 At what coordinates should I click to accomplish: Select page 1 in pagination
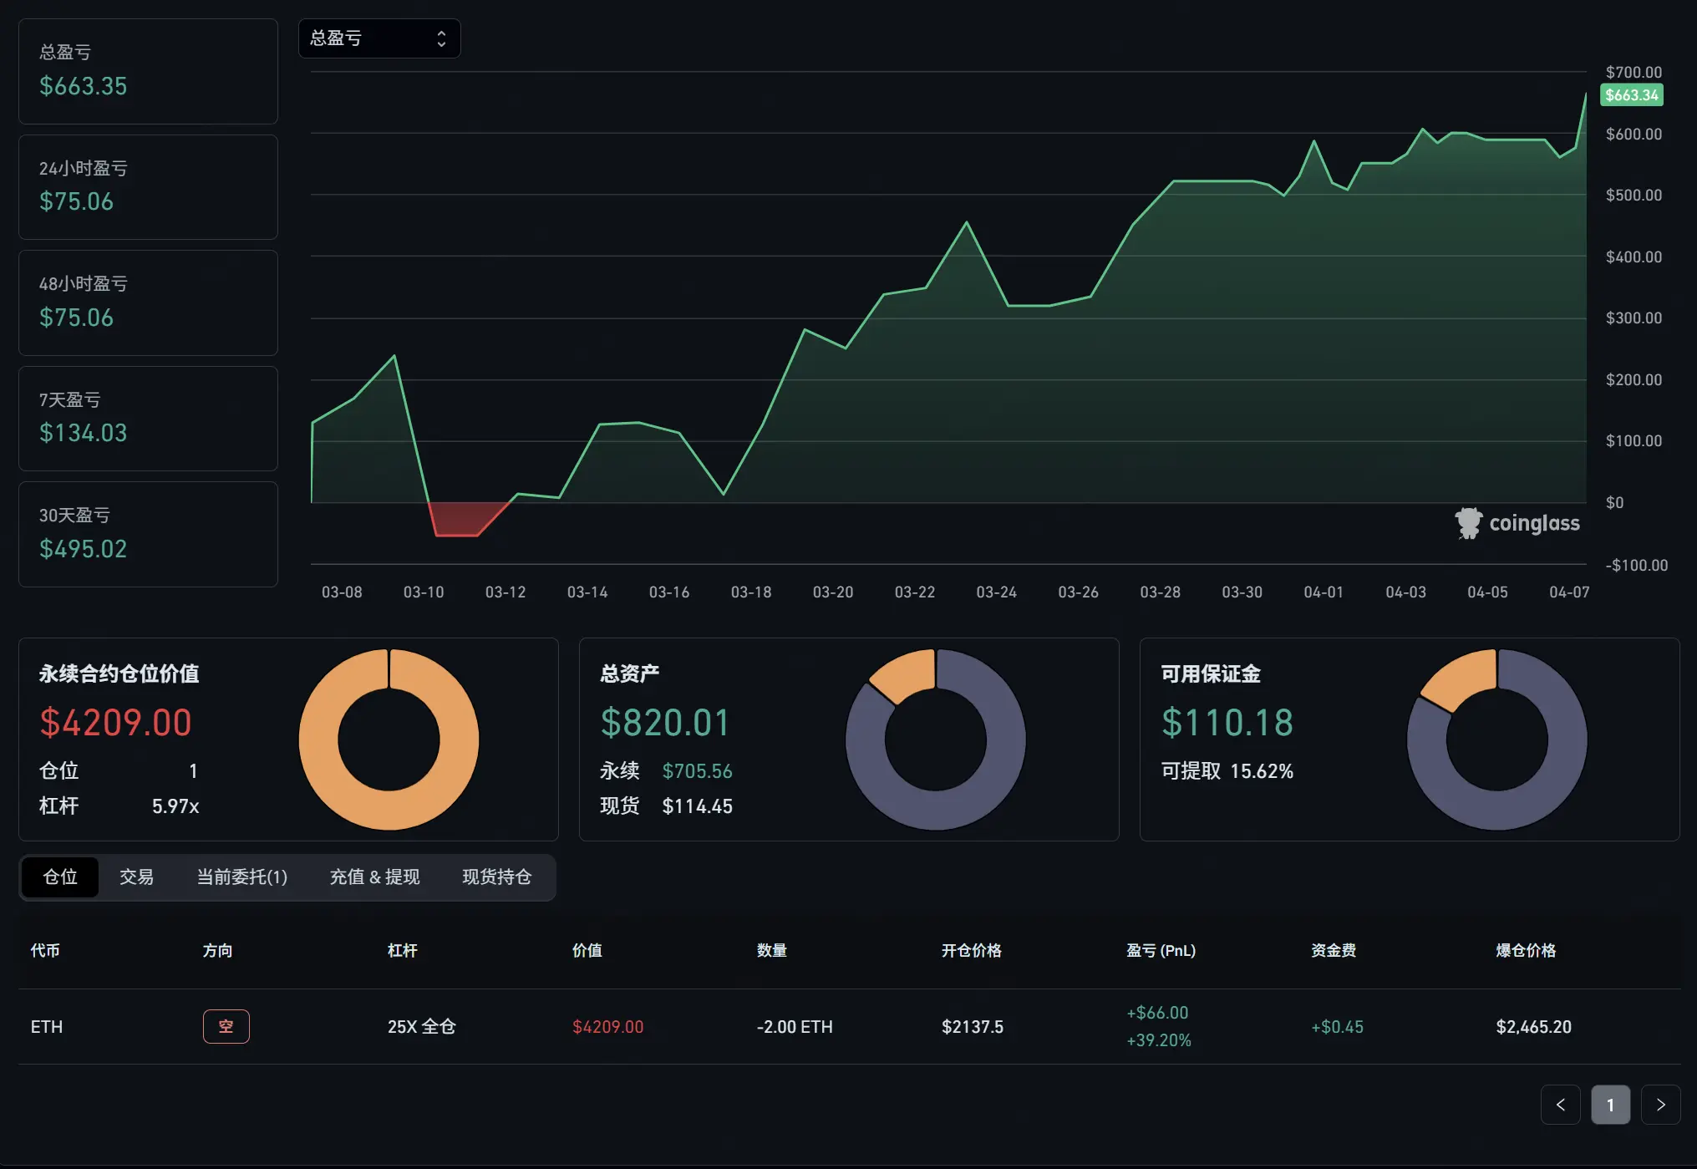click(x=1610, y=1105)
